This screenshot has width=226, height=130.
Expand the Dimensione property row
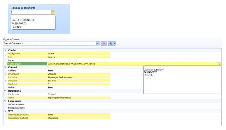coord(5,74)
